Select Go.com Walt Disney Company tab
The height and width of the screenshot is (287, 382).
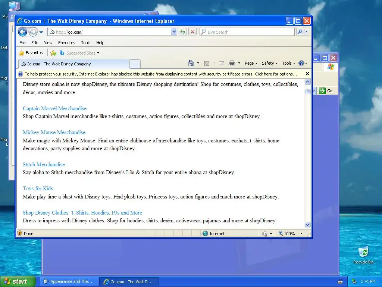coord(74,64)
